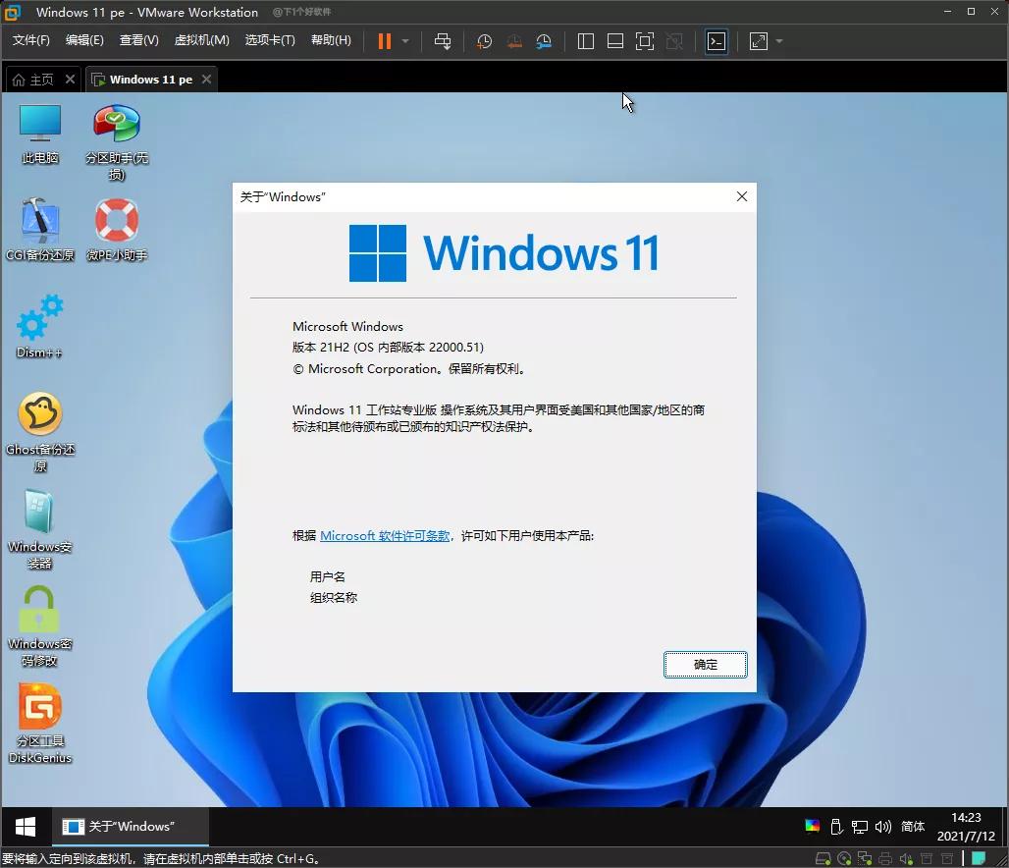Toggle the library panel visibility
Viewport: 1009px width, 868px height.
[x=585, y=41]
